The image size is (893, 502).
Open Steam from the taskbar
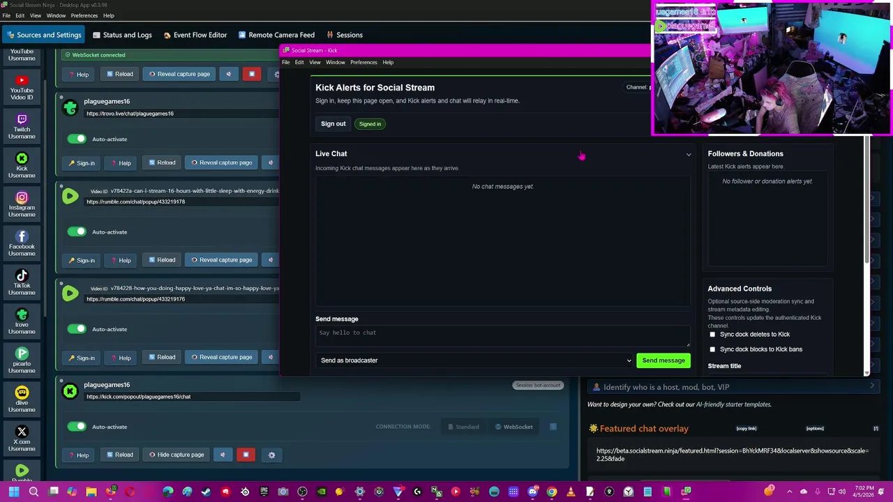206,492
